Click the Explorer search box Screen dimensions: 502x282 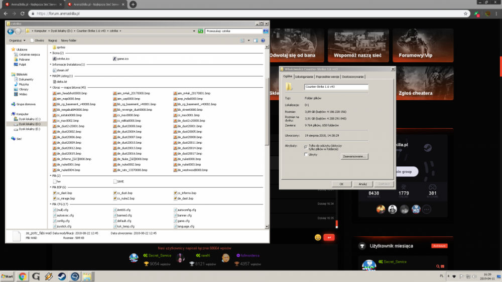tap(234, 31)
